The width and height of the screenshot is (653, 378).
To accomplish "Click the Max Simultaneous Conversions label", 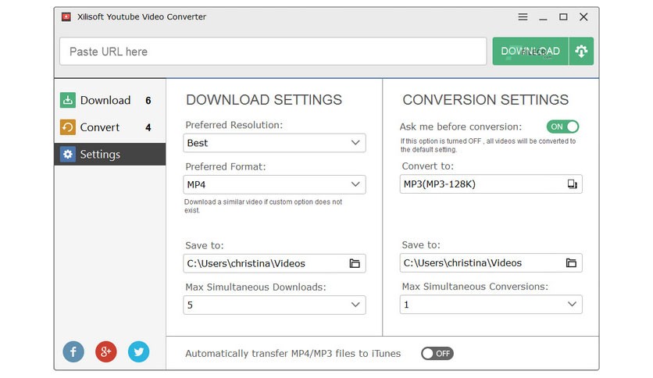I will [x=475, y=287].
